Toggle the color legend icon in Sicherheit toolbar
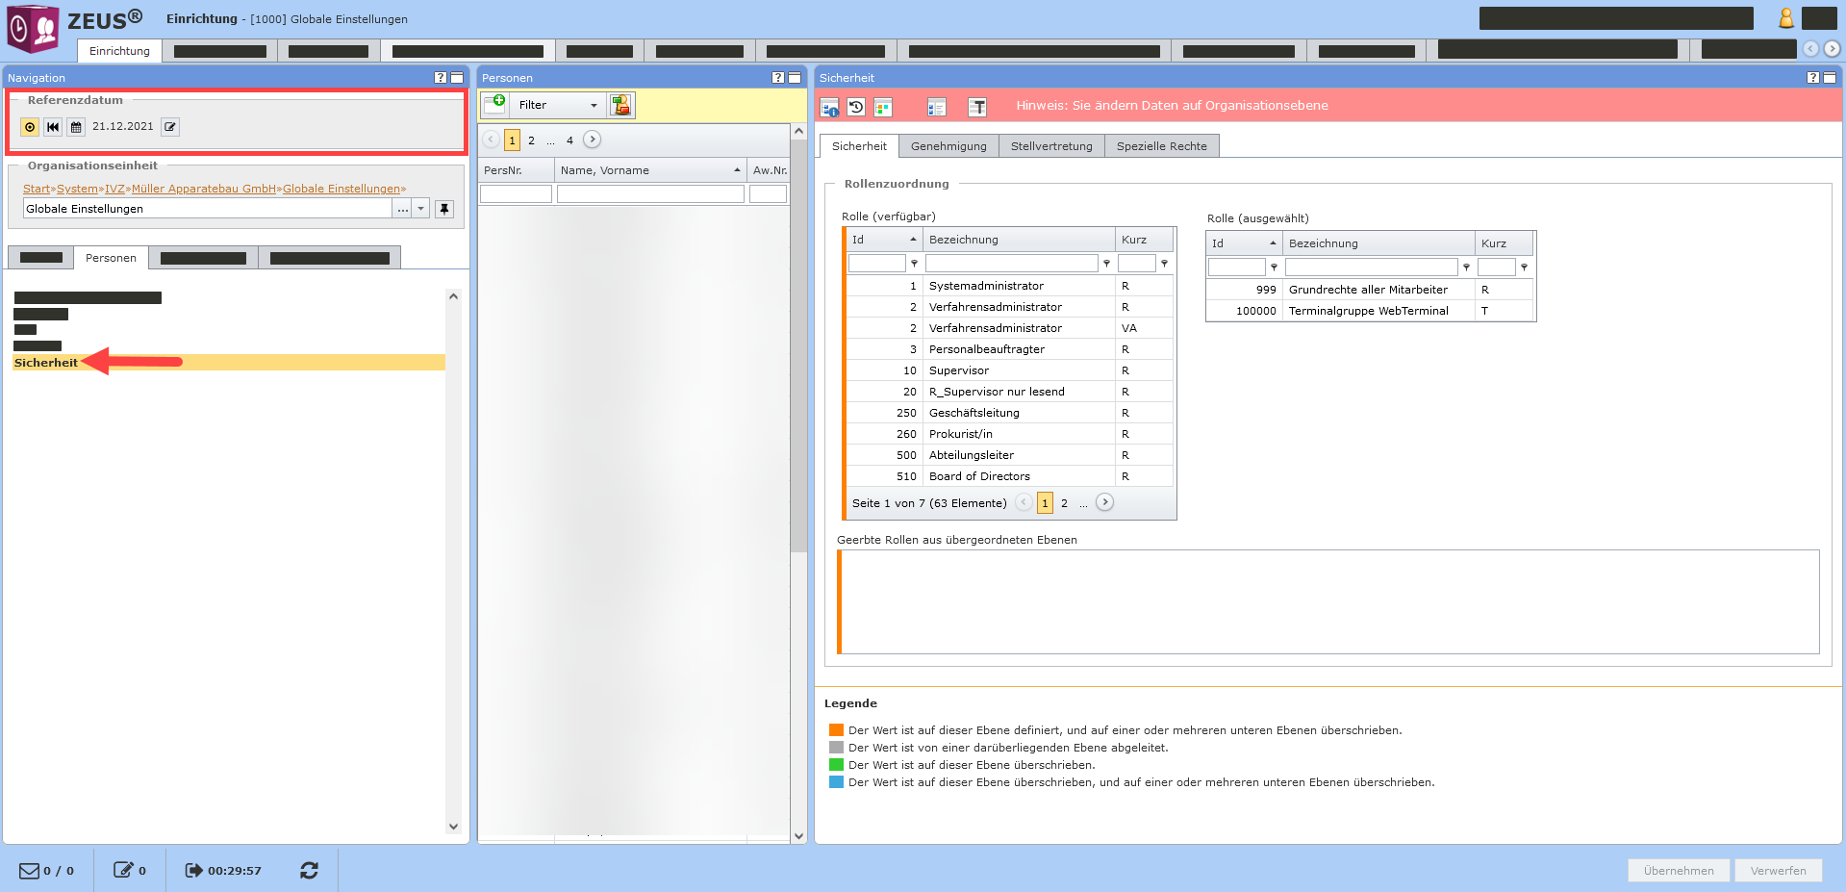This screenshot has height=892, width=1846. [x=883, y=107]
